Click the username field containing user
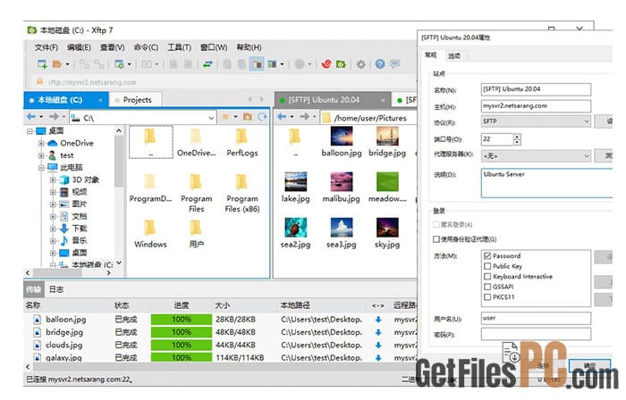This screenshot has height=400, width=626. pos(536,318)
